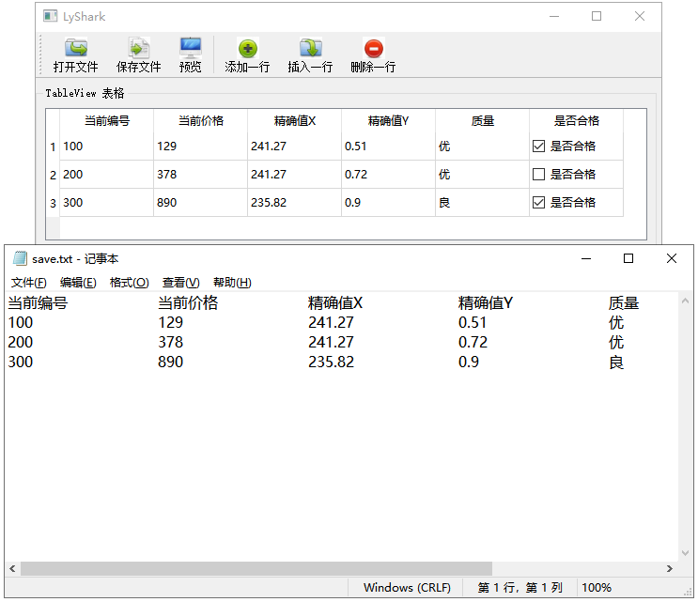Uncheck 是否合格 checkbox in row 3

pos(538,203)
